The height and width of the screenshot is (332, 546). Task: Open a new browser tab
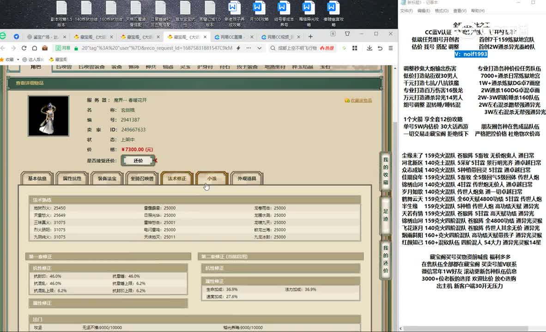310,36
